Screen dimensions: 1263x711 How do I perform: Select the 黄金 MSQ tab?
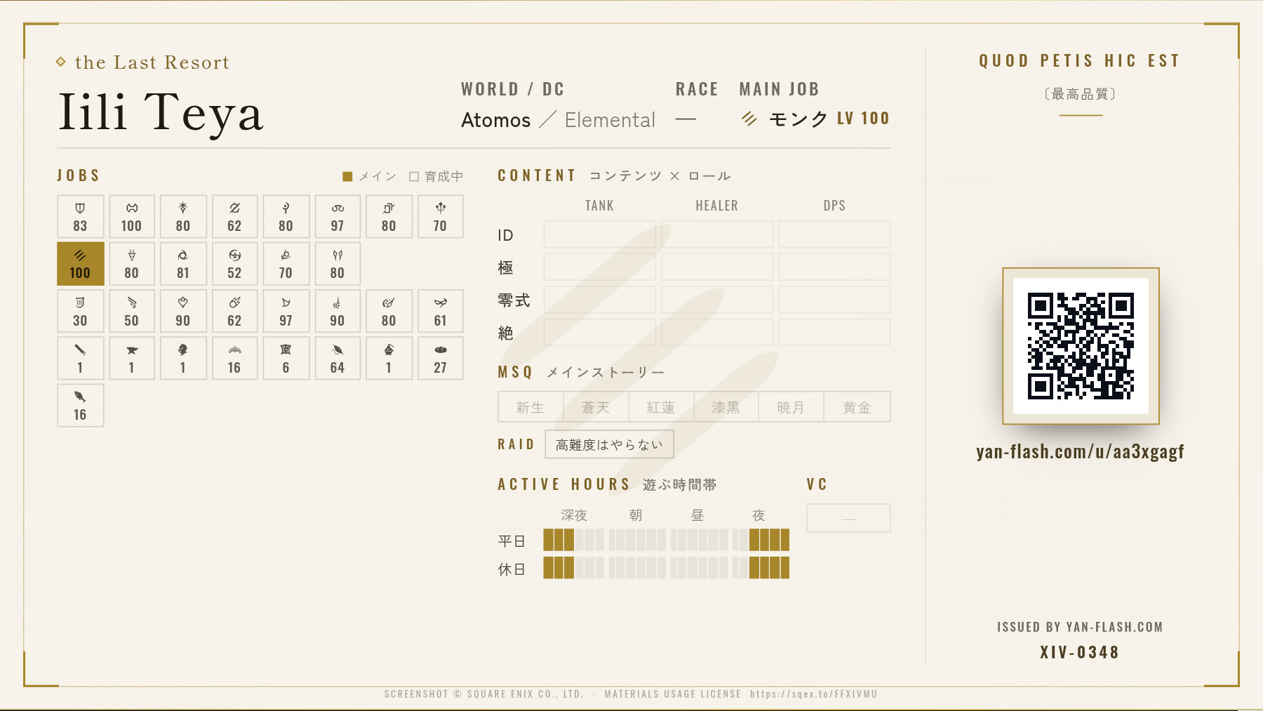click(857, 407)
